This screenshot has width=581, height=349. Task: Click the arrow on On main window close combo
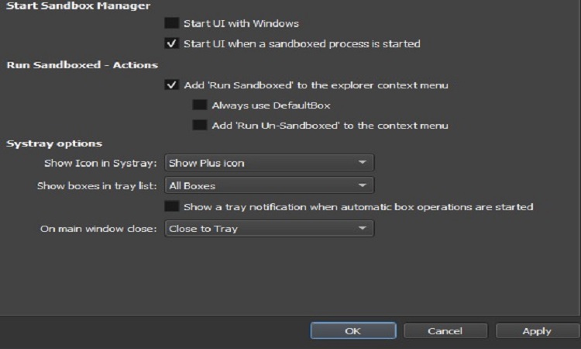(x=363, y=229)
